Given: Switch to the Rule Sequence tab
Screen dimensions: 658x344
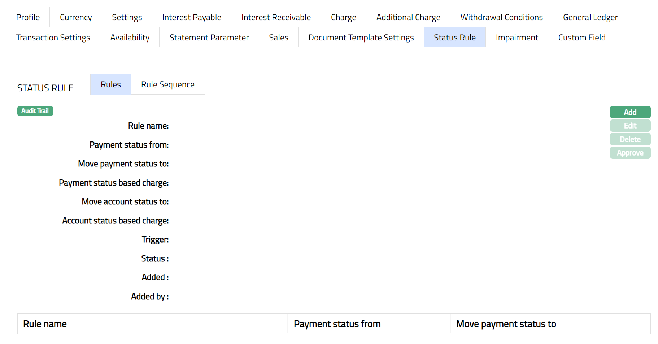Looking at the screenshot, I should (x=167, y=84).
